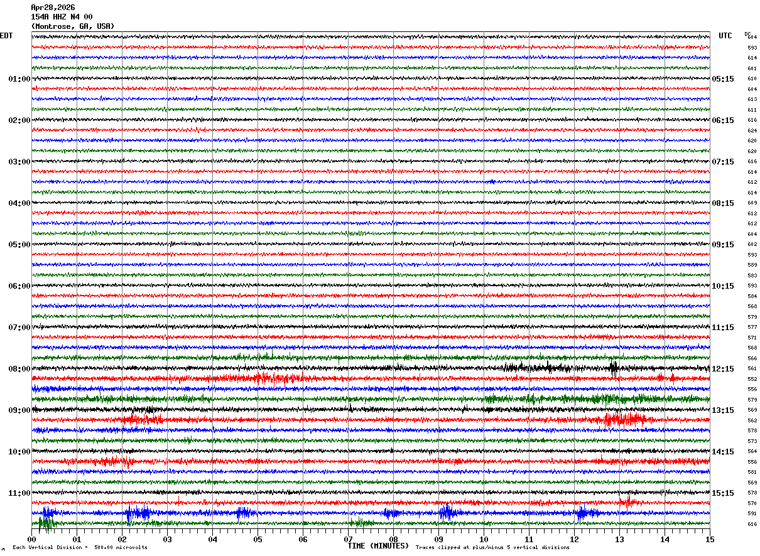Select the 10:00 EDT time label
Image resolution: width=760 pixels, height=556 pixels.
tap(19, 452)
